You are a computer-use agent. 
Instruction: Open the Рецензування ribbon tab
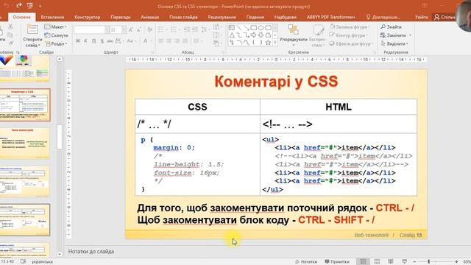point(222,17)
